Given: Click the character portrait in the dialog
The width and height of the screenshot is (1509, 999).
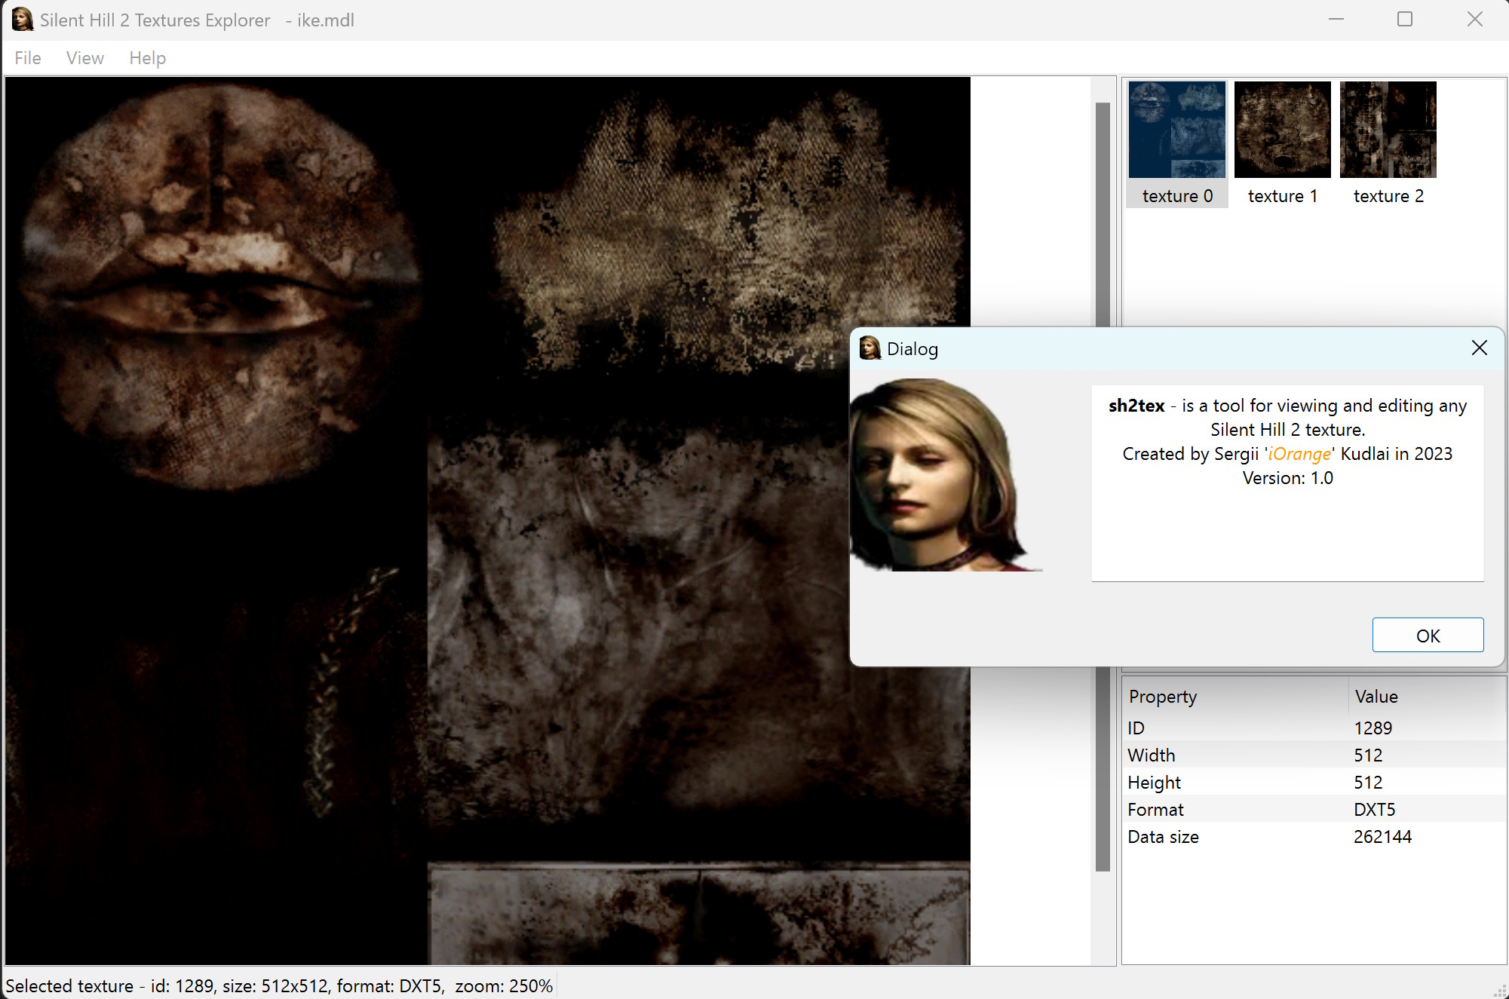Looking at the screenshot, I should (946, 475).
